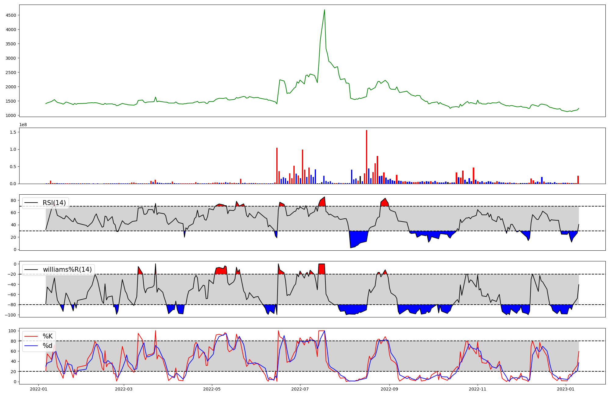Click the %d legend entry text

pyautogui.click(x=48, y=346)
